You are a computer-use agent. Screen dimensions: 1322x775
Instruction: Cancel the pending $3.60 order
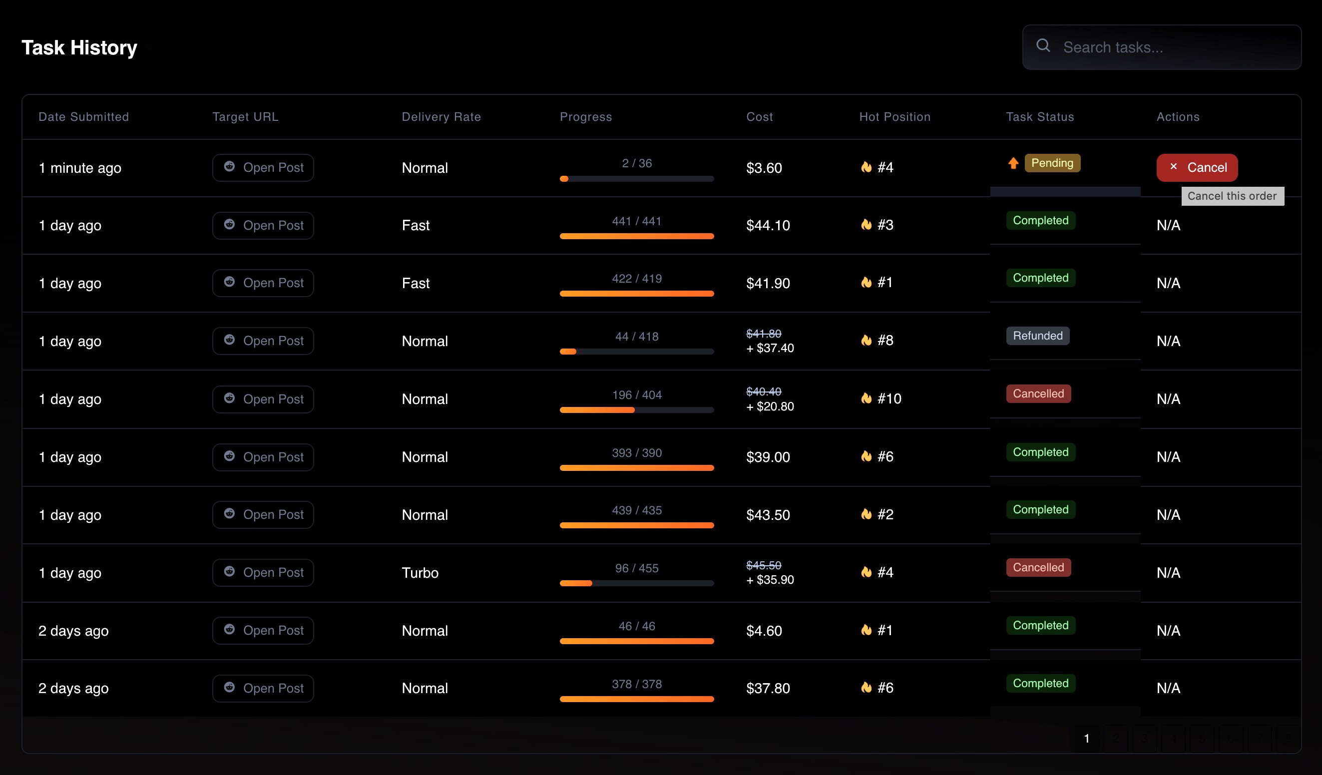1197,168
